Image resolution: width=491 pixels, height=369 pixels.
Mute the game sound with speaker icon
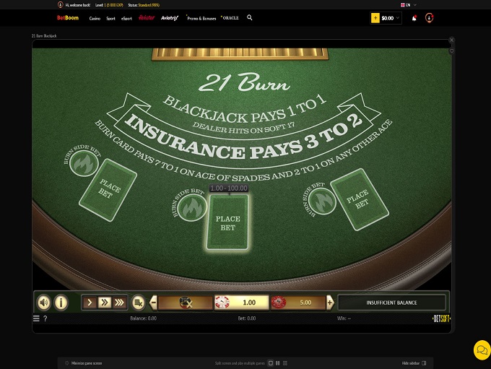pos(44,303)
